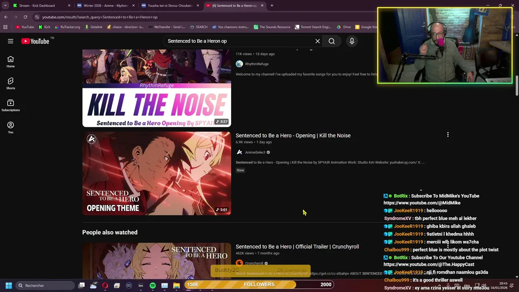Reload the current page
The image size is (519, 292).
(x=25, y=17)
